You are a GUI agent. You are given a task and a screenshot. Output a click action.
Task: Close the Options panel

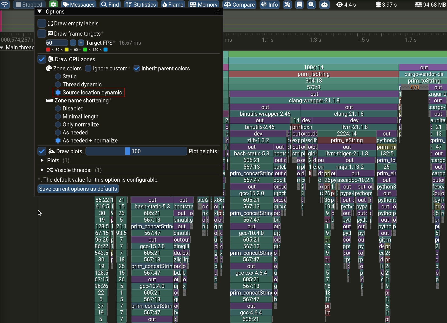(218, 12)
